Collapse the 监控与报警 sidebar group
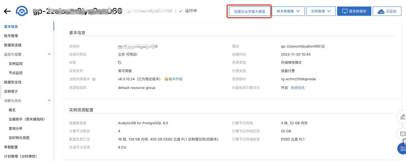Viewport: 406px width, 161px height. 49,54
